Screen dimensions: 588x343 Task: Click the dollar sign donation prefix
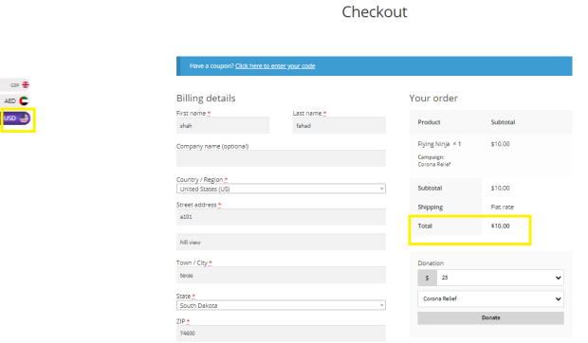(x=427, y=278)
